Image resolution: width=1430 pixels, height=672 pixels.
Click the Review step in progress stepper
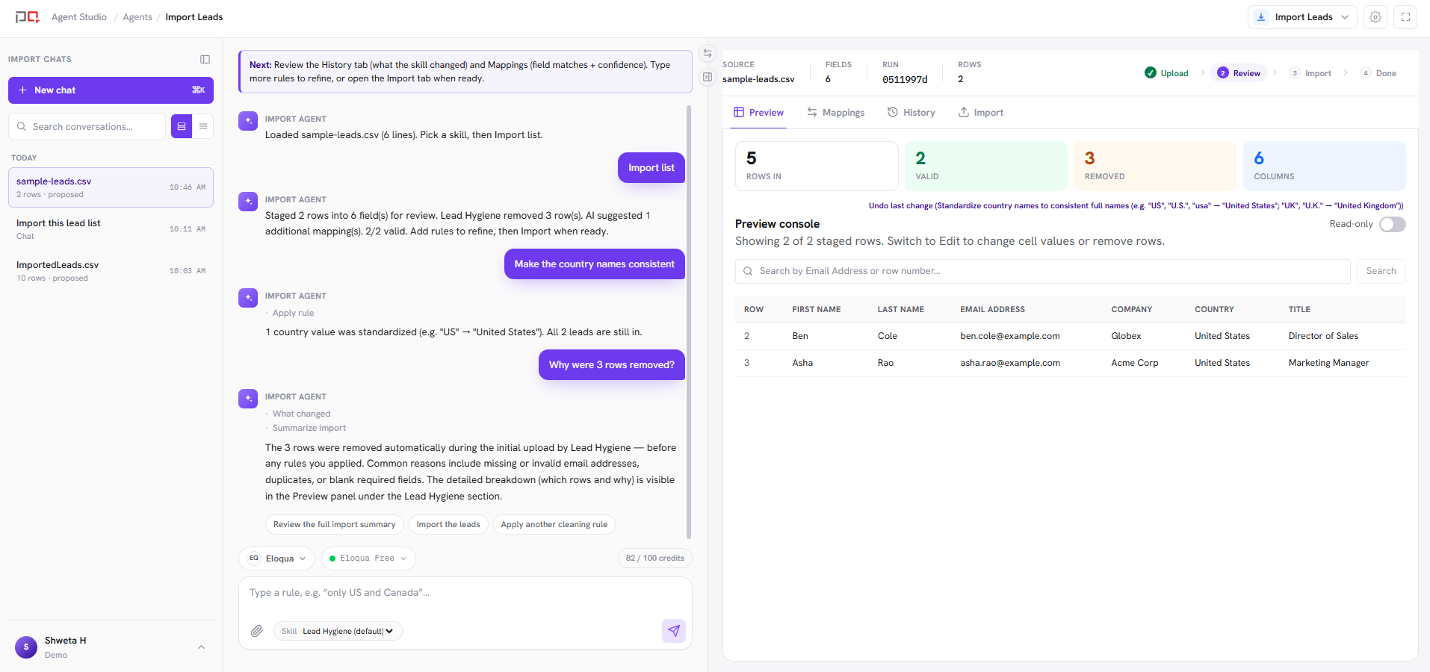pos(1239,73)
